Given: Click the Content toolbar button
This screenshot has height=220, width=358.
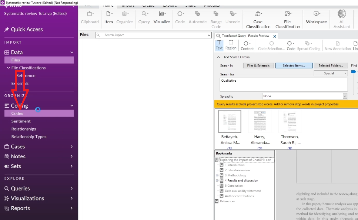Looking at the screenshot, I should pos(247,45).
